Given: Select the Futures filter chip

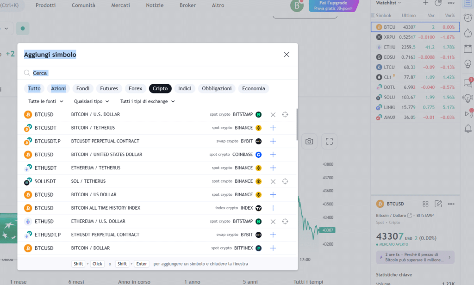Looking at the screenshot, I should coord(109,88).
